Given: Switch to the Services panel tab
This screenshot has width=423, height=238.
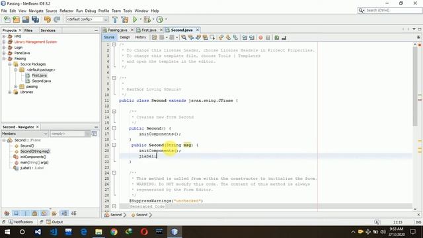Looking at the screenshot, I should coord(48,30).
